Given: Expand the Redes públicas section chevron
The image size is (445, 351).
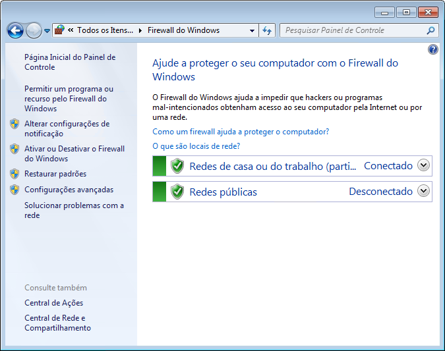Looking at the screenshot, I should 423,191.
